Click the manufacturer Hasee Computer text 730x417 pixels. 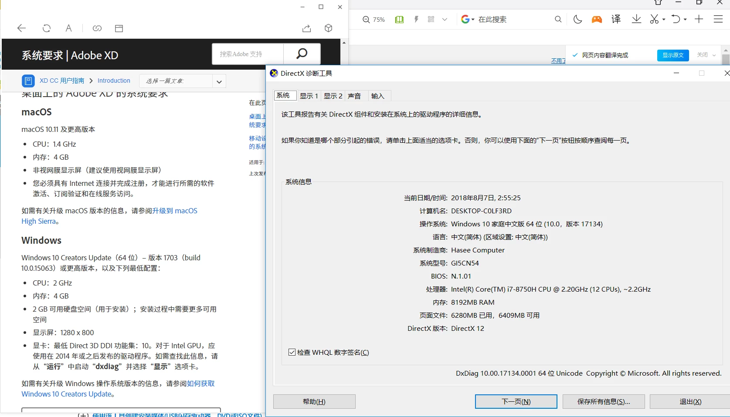(x=478, y=250)
